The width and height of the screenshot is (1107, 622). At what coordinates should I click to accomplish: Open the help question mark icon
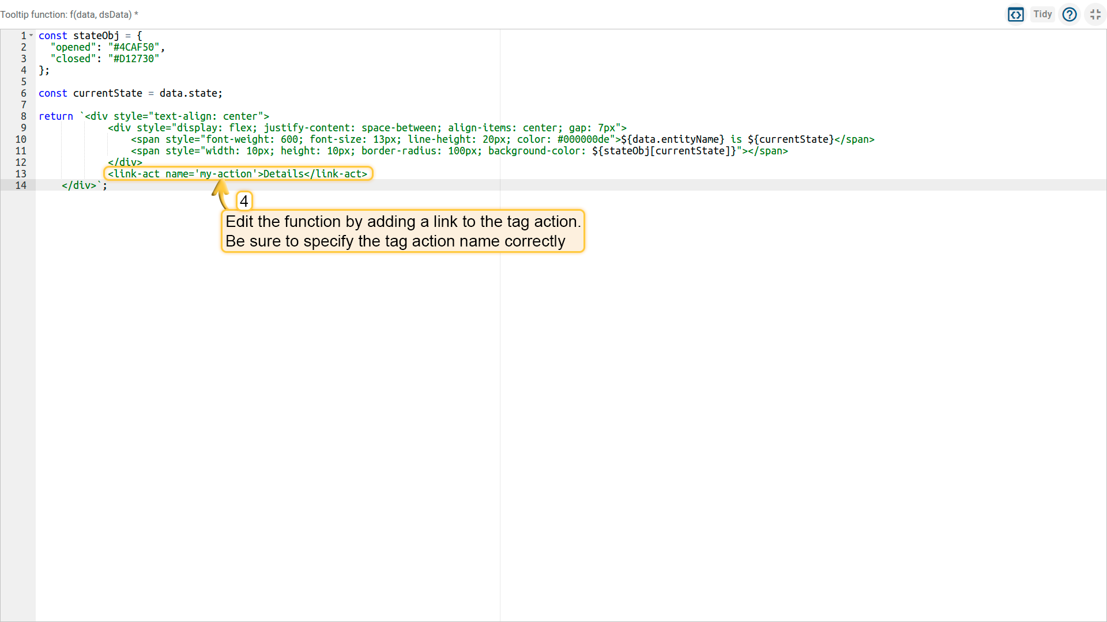tap(1070, 14)
